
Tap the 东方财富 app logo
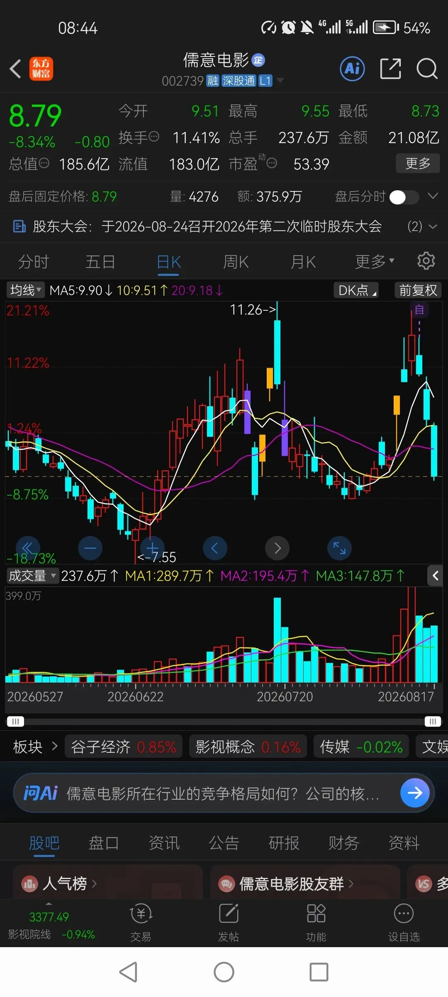pyautogui.click(x=41, y=69)
